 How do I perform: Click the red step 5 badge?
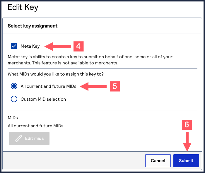pos(115,86)
